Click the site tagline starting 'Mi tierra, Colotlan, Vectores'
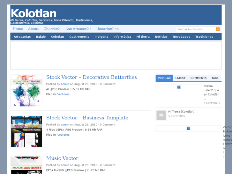This screenshot has height=174, width=232. coord(52,21)
